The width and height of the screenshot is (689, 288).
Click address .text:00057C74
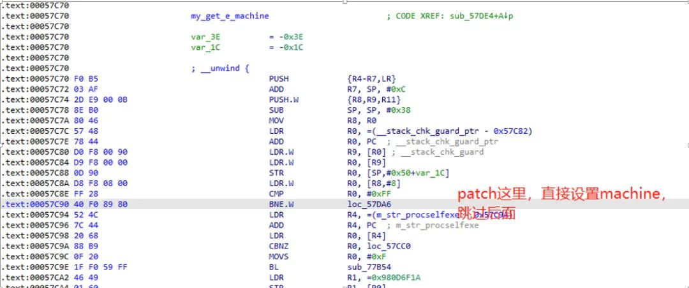click(34, 99)
